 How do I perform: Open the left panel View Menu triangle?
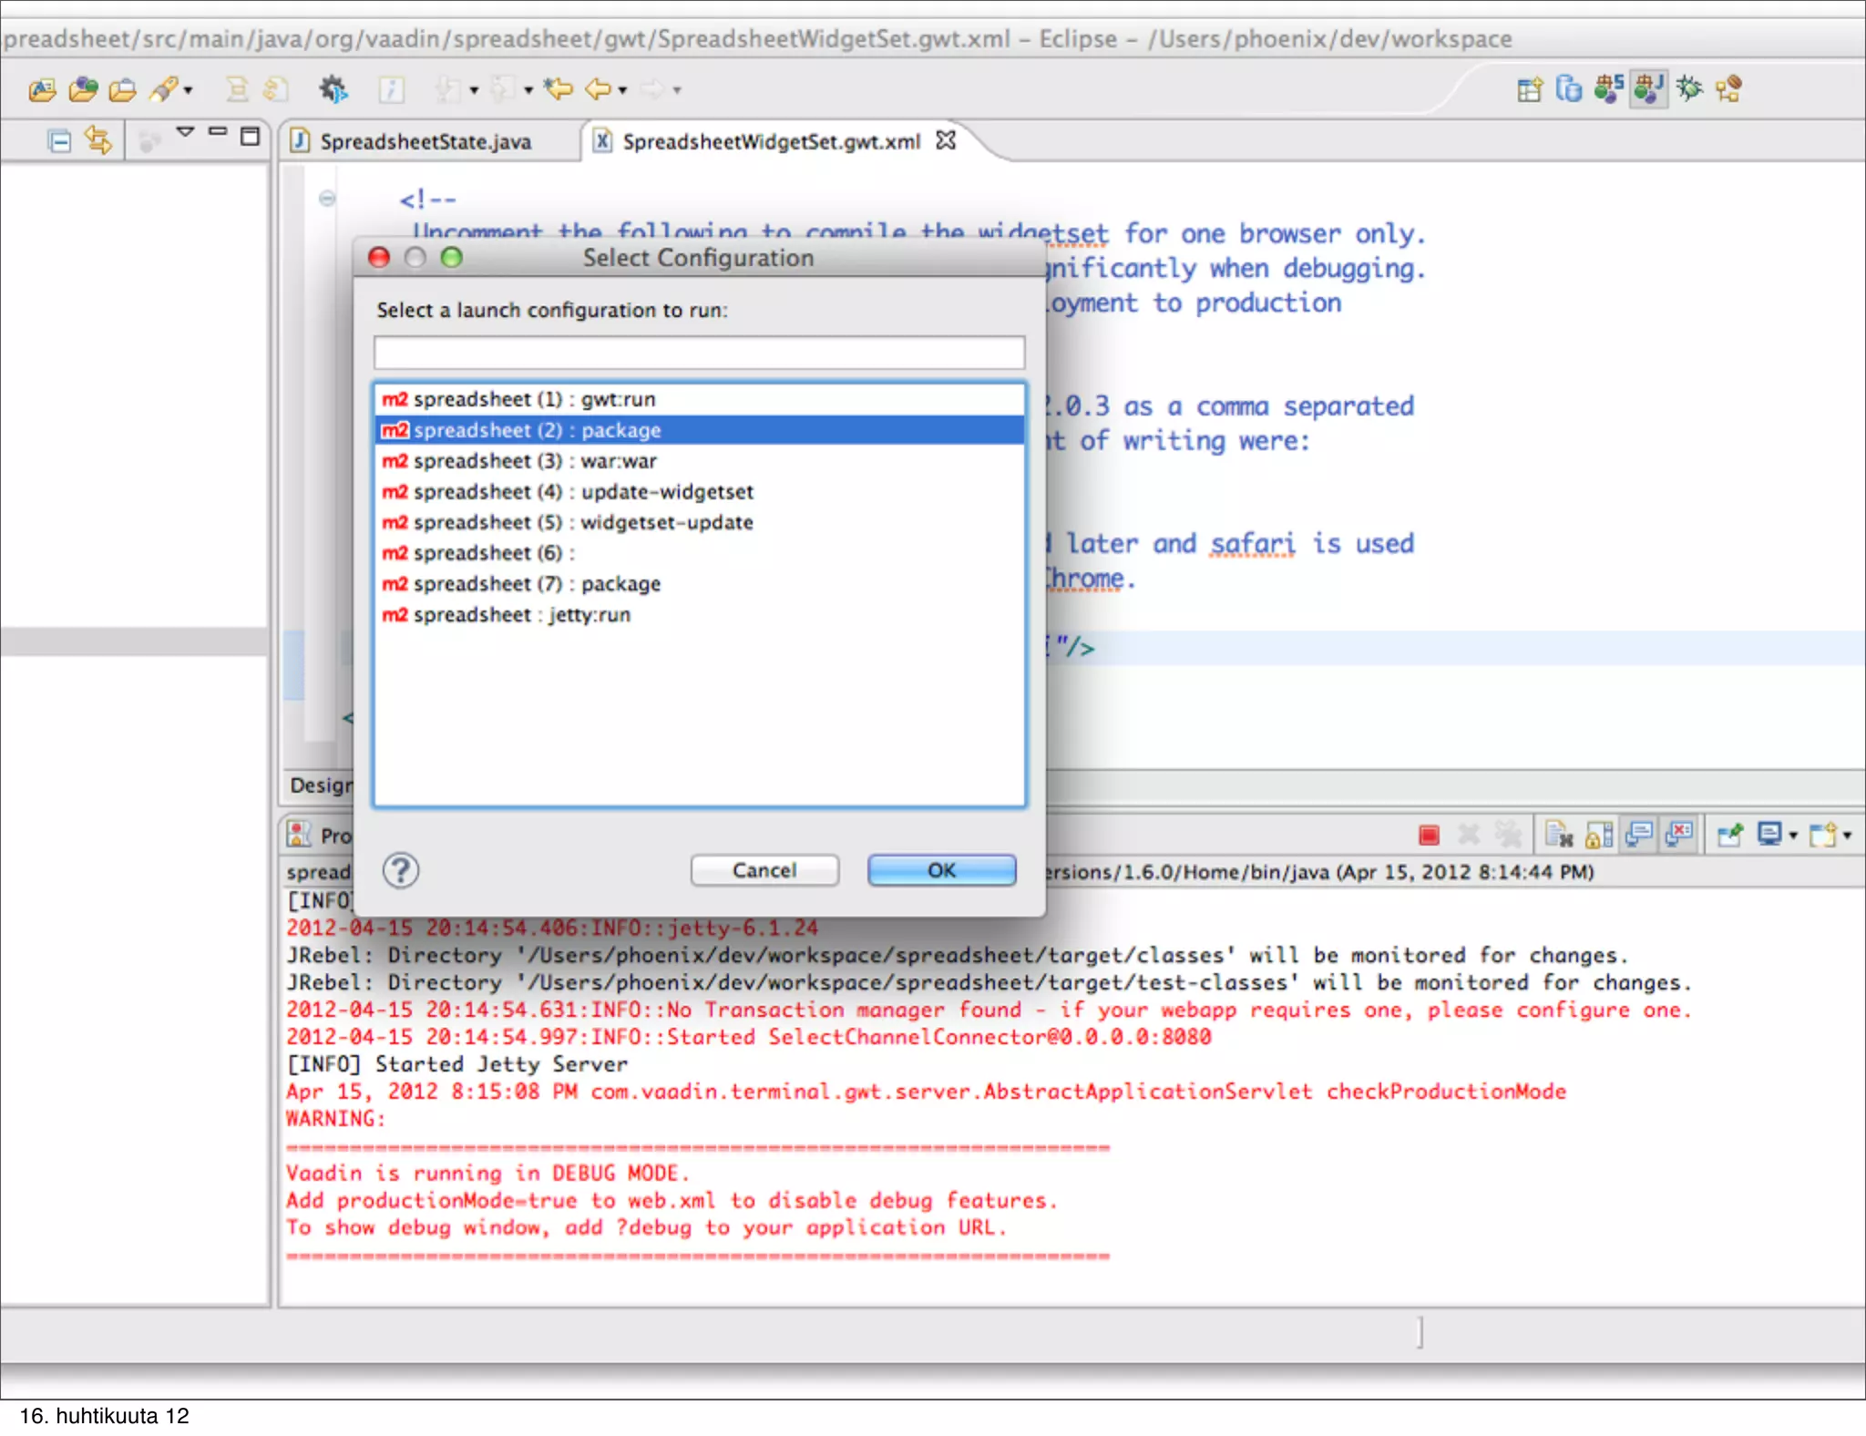[x=185, y=133]
